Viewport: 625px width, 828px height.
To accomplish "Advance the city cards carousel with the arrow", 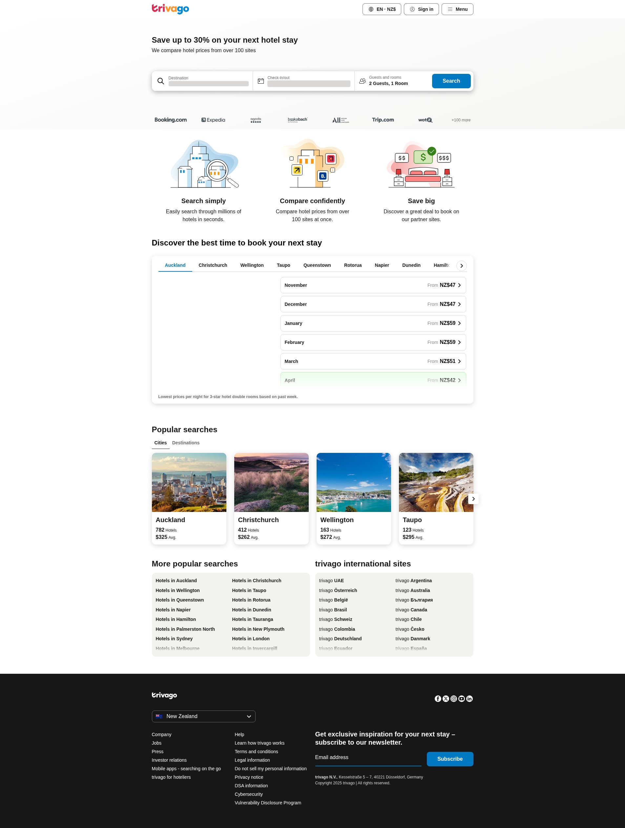I will point(473,499).
